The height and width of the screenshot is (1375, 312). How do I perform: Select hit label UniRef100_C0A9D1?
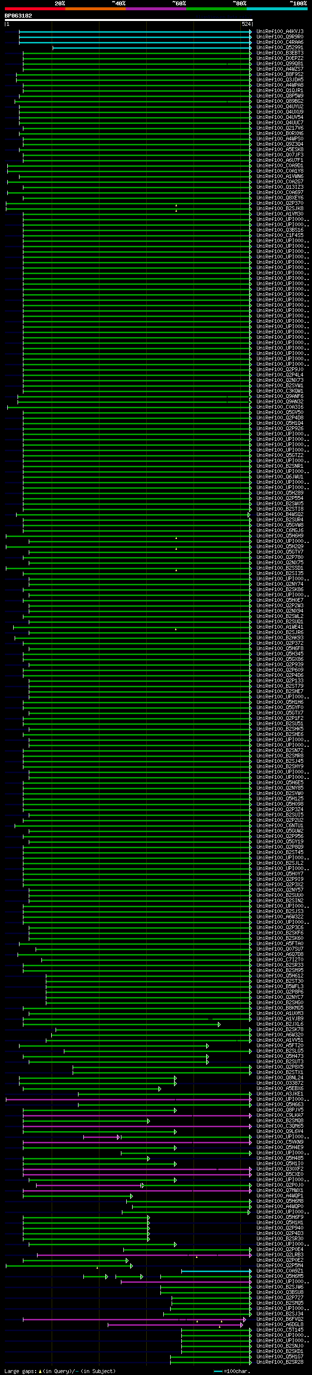[280, 165]
